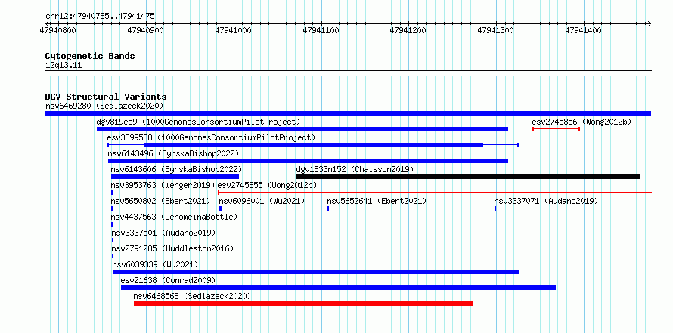Select the nsv5650802 (Ebert2021) label
Screen dimensions: 673x333
pos(160,201)
